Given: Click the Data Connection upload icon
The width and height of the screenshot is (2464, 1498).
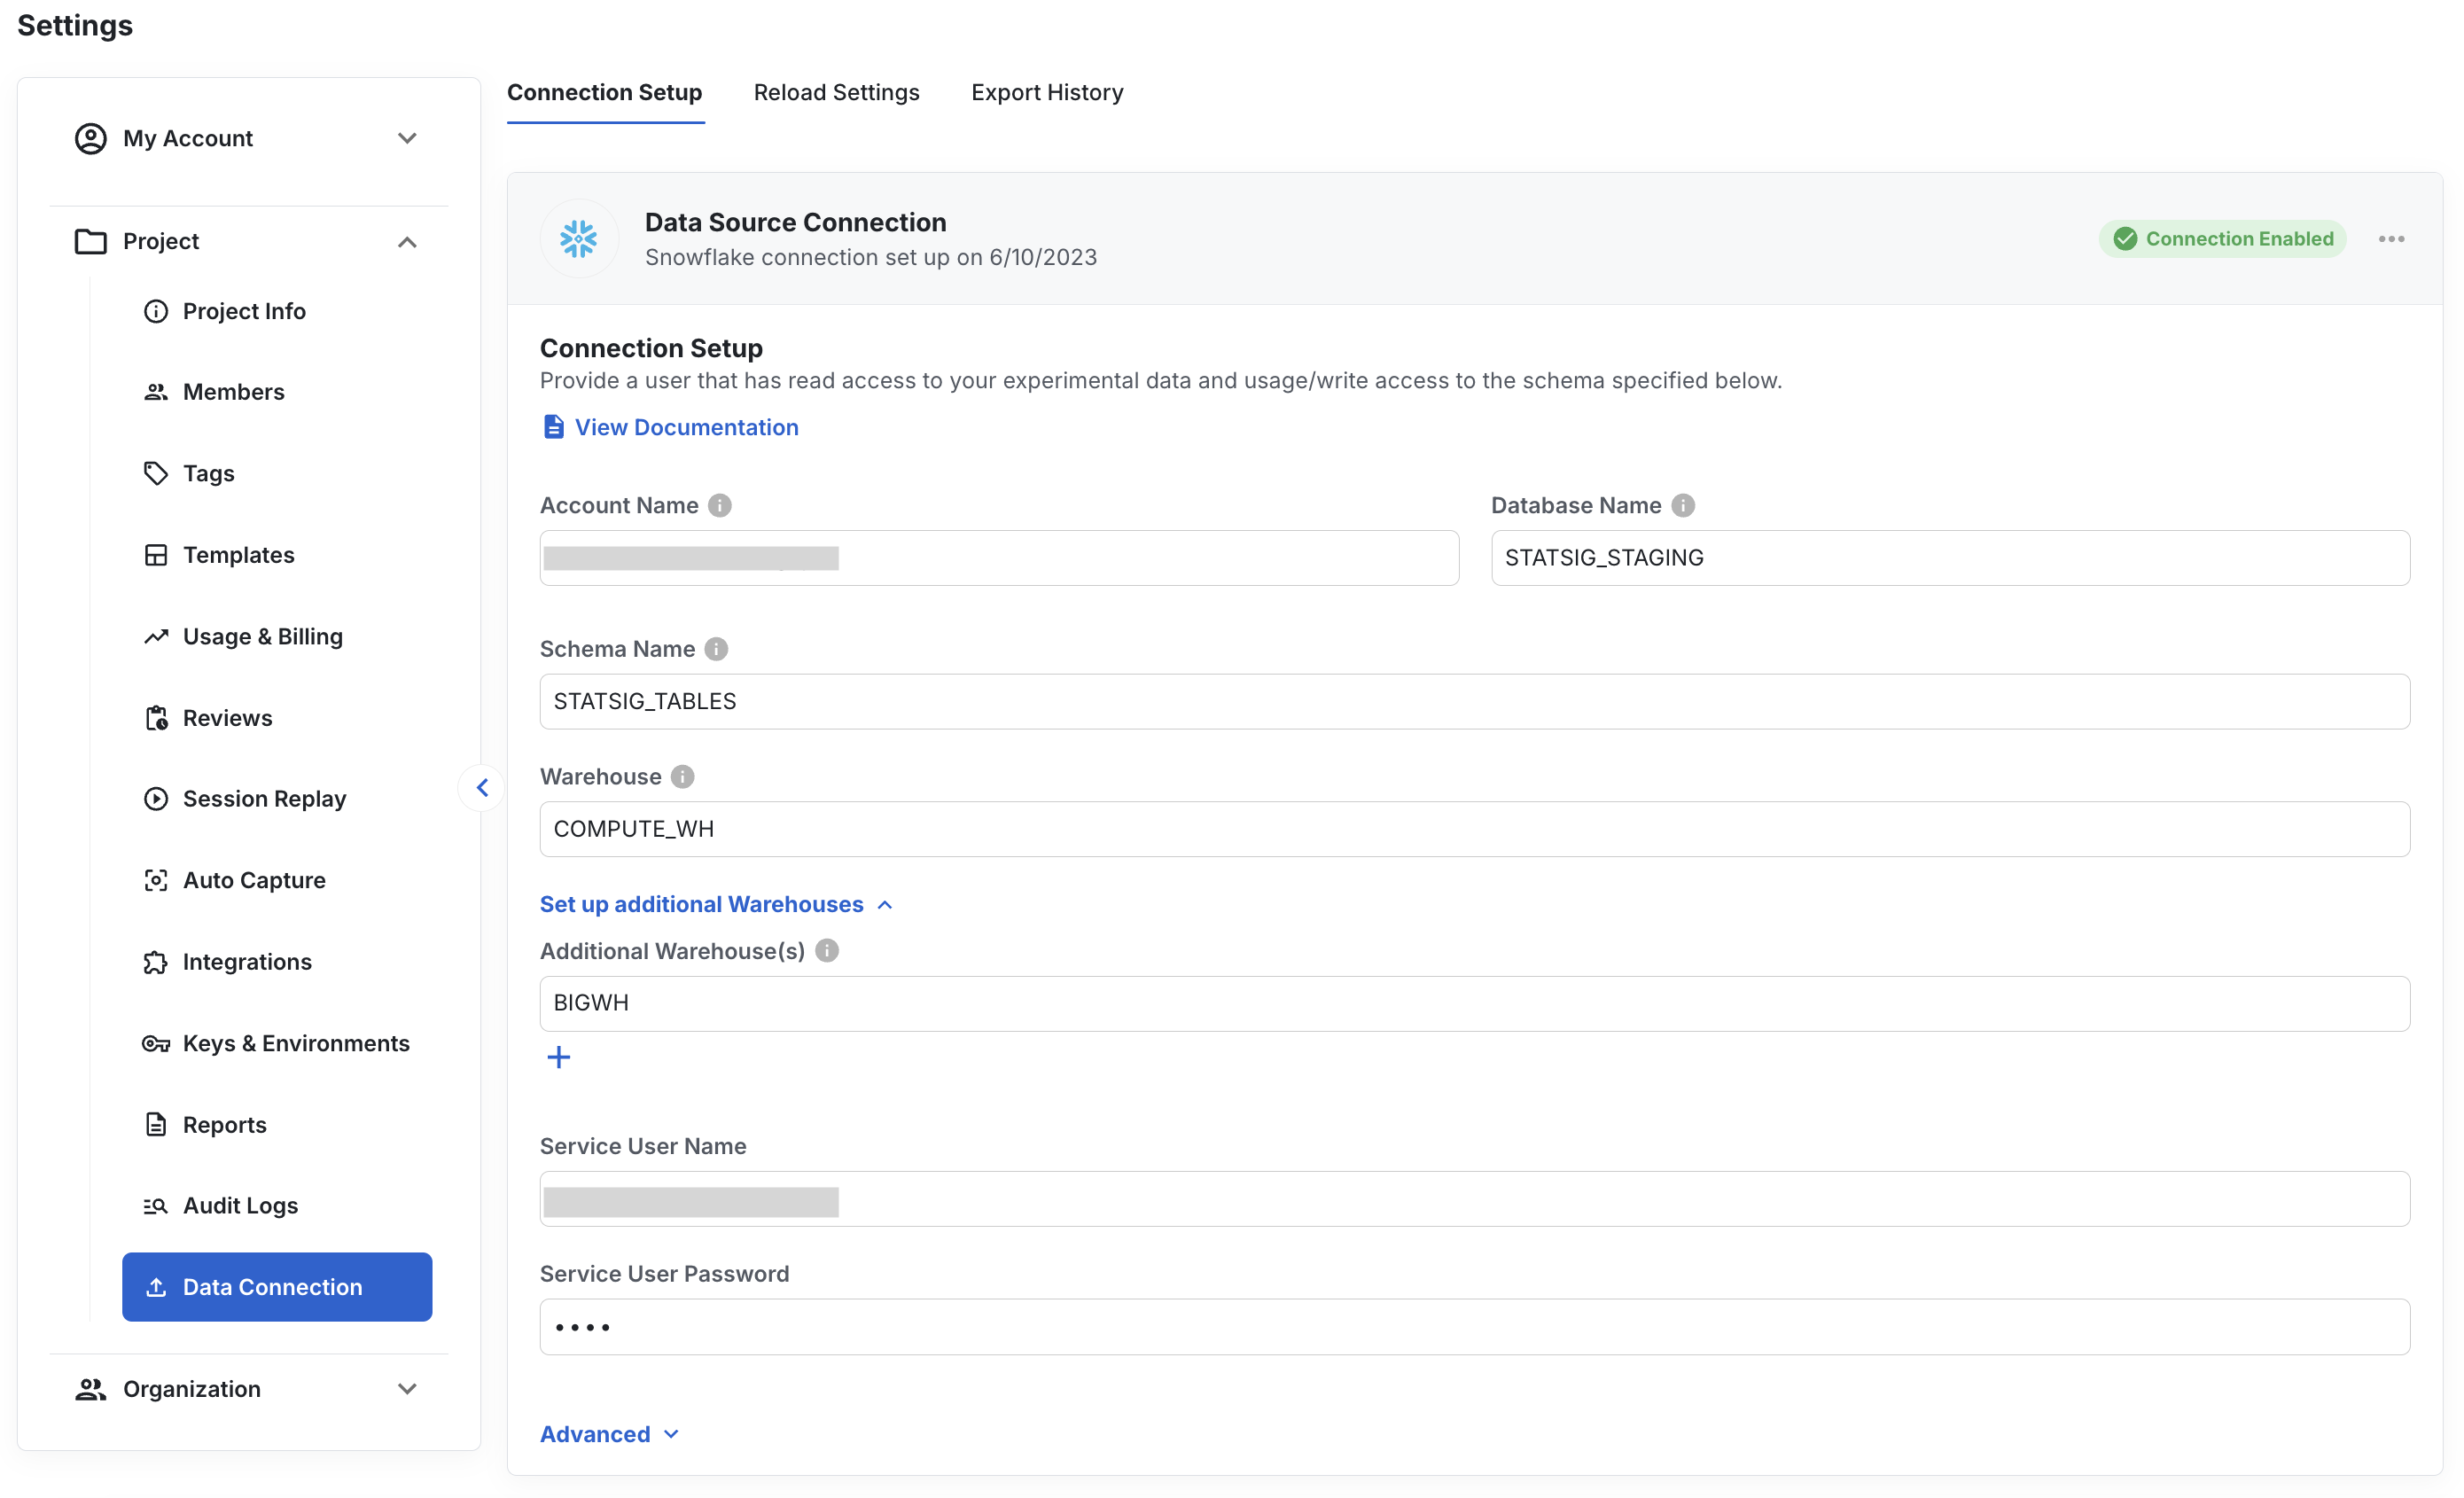Looking at the screenshot, I should point(156,1287).
